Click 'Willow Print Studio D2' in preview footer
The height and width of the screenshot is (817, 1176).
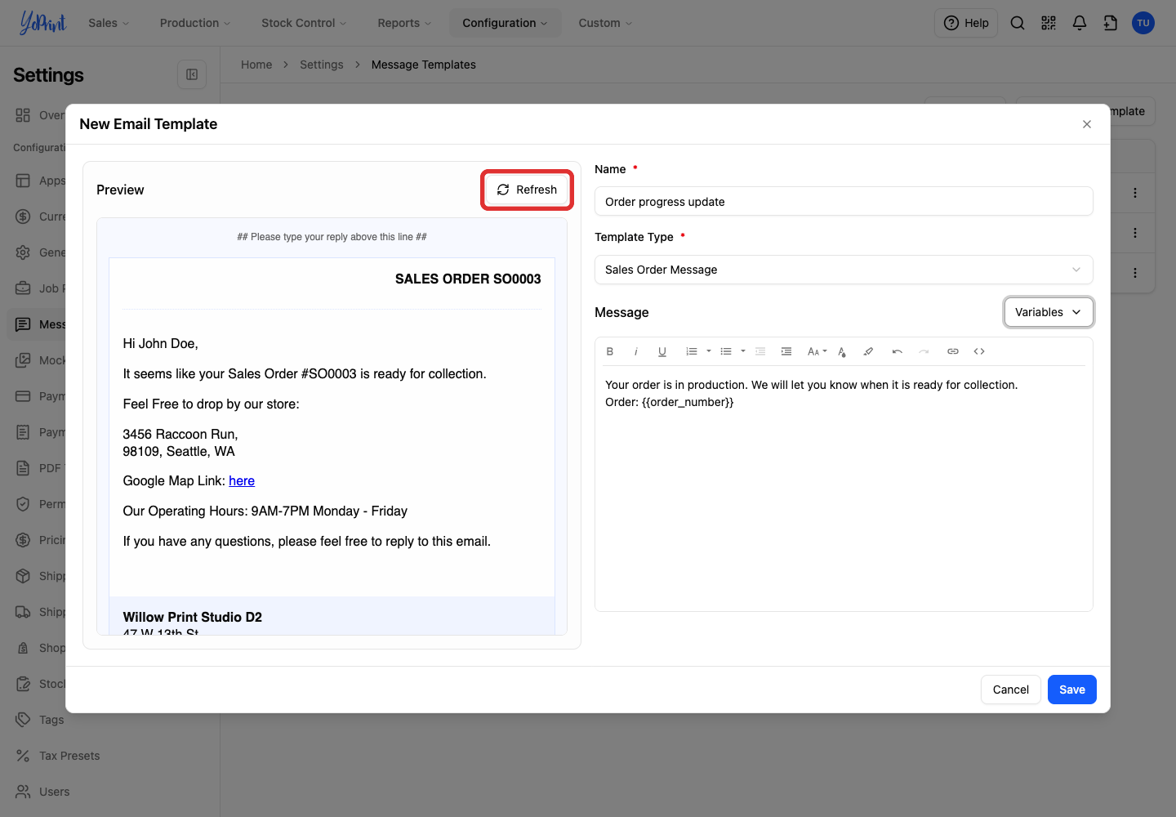(193, 617)
